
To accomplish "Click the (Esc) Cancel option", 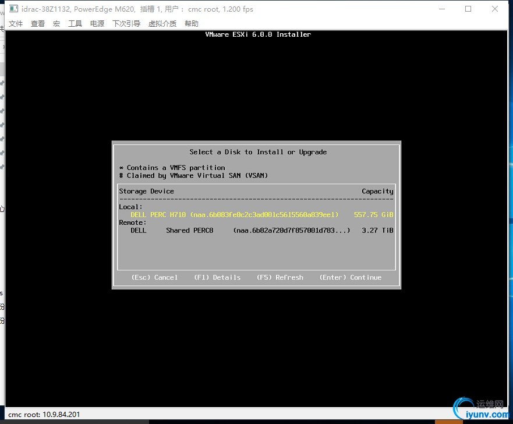I will [x=154, y=277].
